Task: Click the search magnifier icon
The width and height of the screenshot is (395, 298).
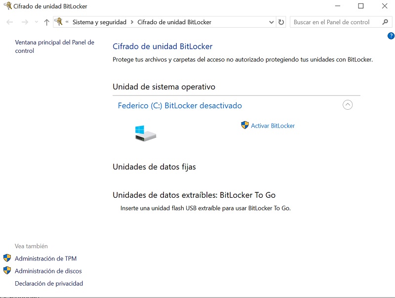Action: [x=385, y=22]
